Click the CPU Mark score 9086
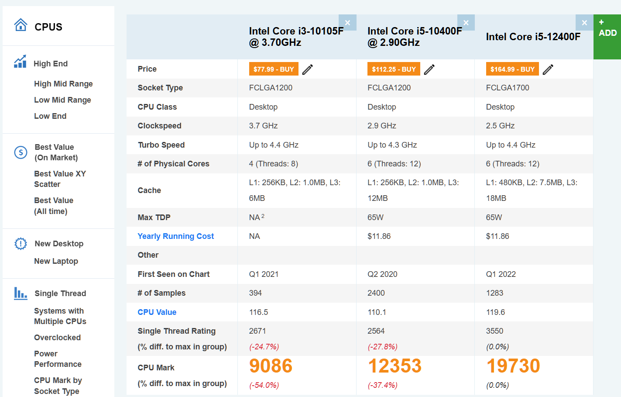The image size is (621, 397). pyautogui.click(x=271, y=366)
